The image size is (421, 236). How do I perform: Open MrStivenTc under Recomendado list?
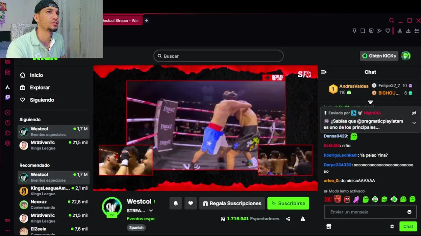click(x=54, y=218)
